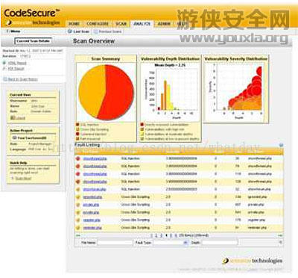The width and height of the screenshot is (298, 278).
Task: Click the Armorize technologies footer logo
Action: click(x=253, y=261)
